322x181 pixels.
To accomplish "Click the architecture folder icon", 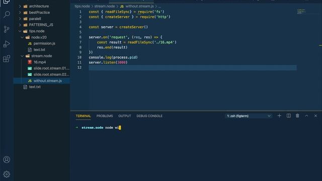I will pos(25,7).
